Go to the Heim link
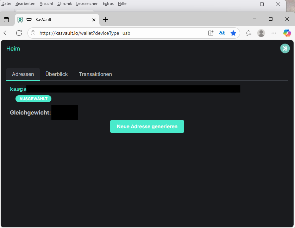Screen dimensions: 295x228 pos(13,48)
